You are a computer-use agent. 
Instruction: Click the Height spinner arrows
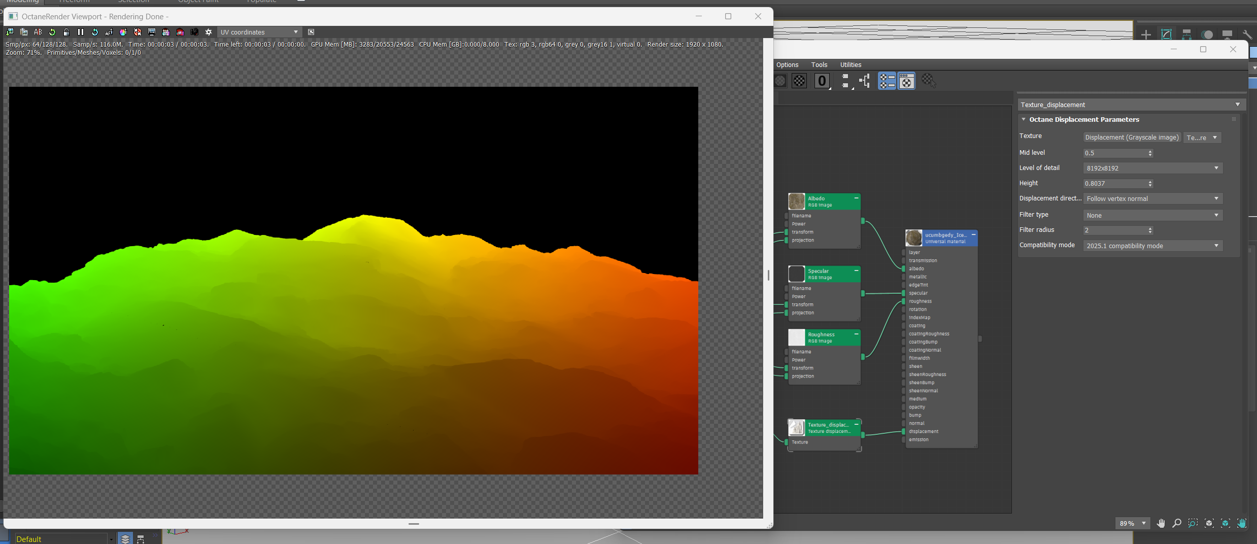(x=1150, y=183)
